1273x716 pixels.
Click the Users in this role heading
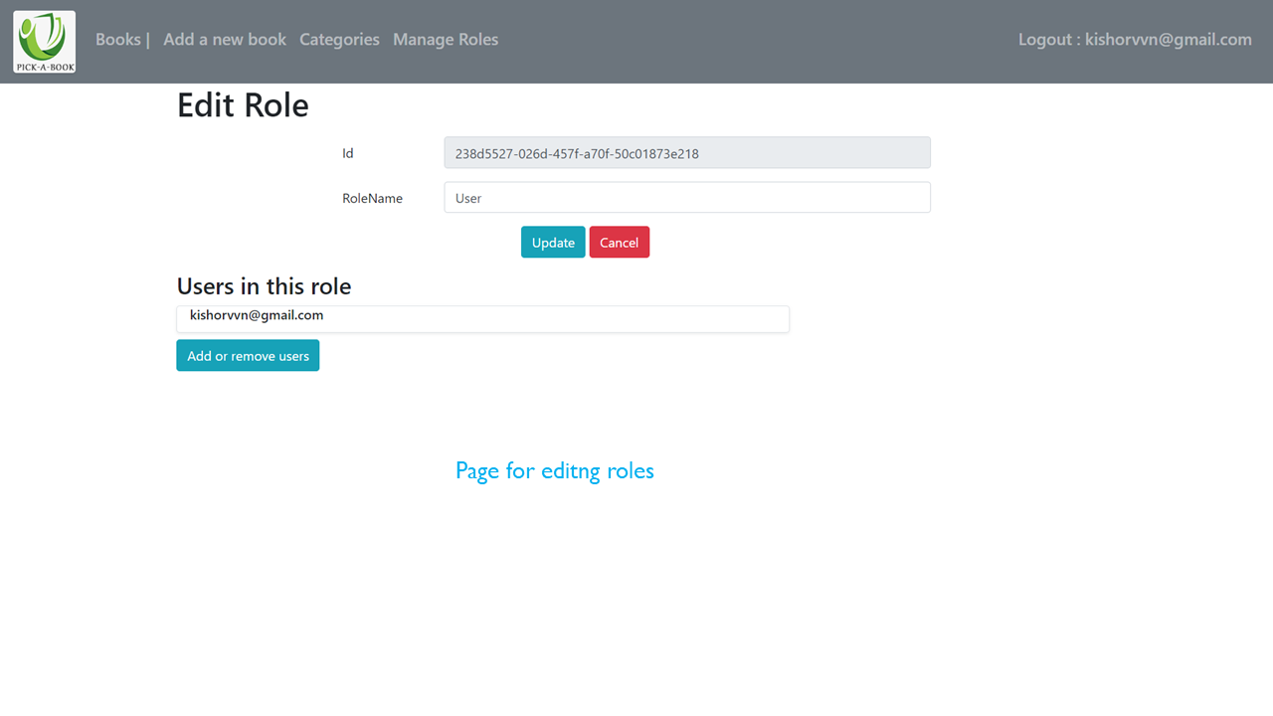[264, 286]
